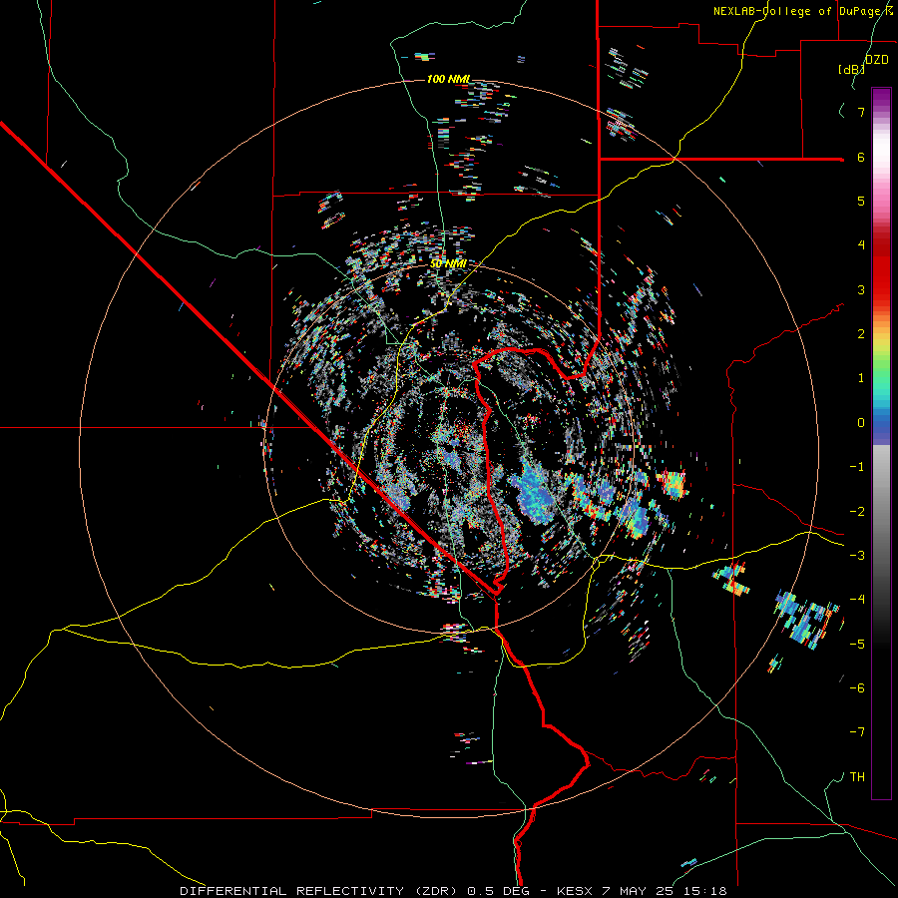The height and width of the screenshot is (898, 898).
Task: Click the 6 value on dB scale
Action: pos(861,157)
